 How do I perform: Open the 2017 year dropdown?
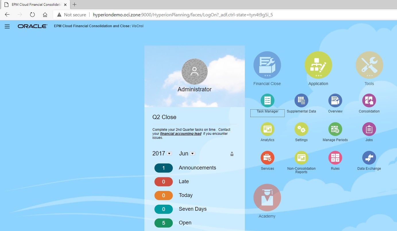click(x=169, y=153)
